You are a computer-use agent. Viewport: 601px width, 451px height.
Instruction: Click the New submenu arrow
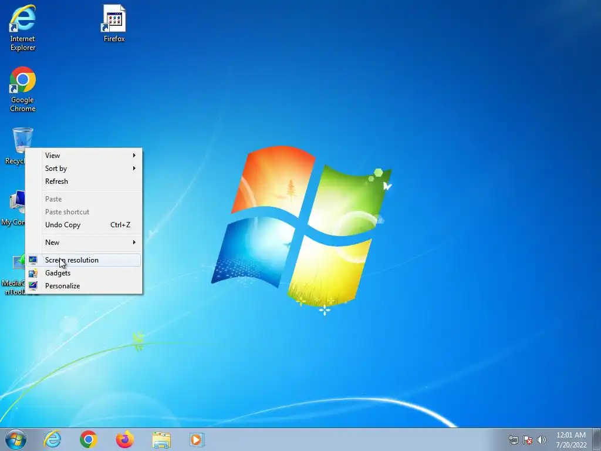[134, 243]
